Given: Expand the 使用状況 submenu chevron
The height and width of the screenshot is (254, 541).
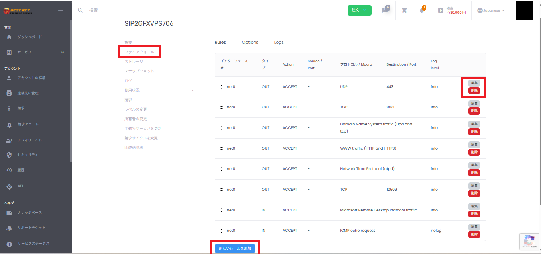Looking at the screenshot, I should [193, 90].
